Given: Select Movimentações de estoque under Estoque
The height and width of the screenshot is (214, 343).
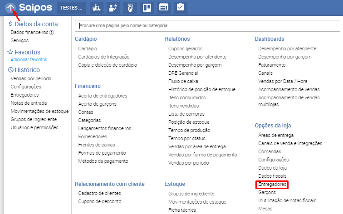Looking at the screenshot, I should [x=197, y=202].
